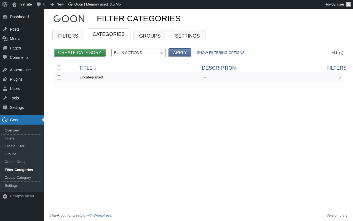Click the Collapse menu arrow icon
353x221 pixels.
click(5, 196)
